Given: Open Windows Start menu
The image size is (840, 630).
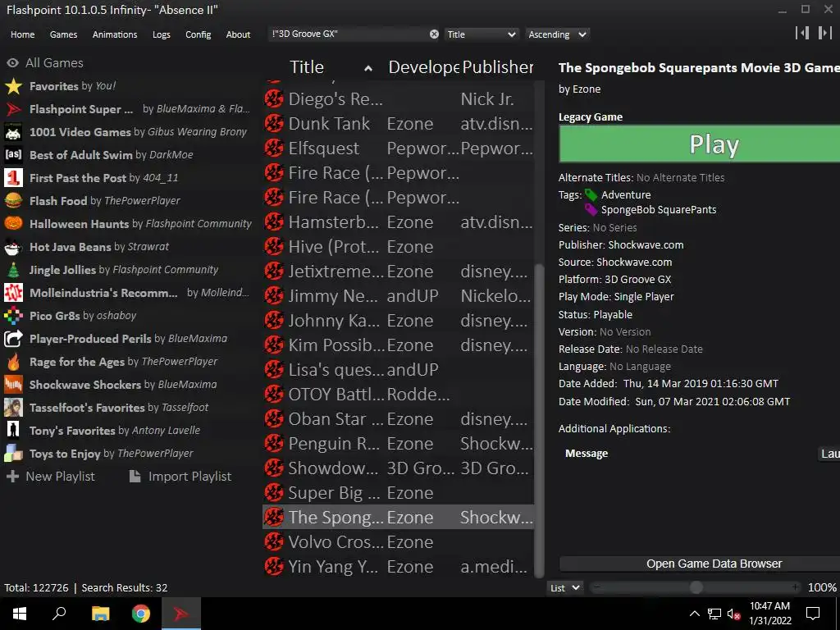Looking at the screenshot, I should [20, 614].
